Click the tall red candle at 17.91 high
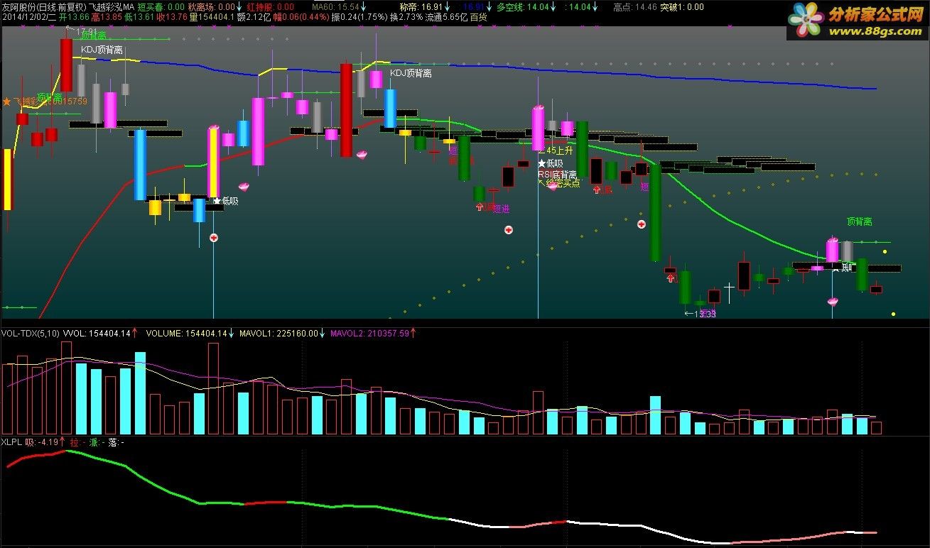The width and height of the screenshot is (930, 548). point(66,65)
